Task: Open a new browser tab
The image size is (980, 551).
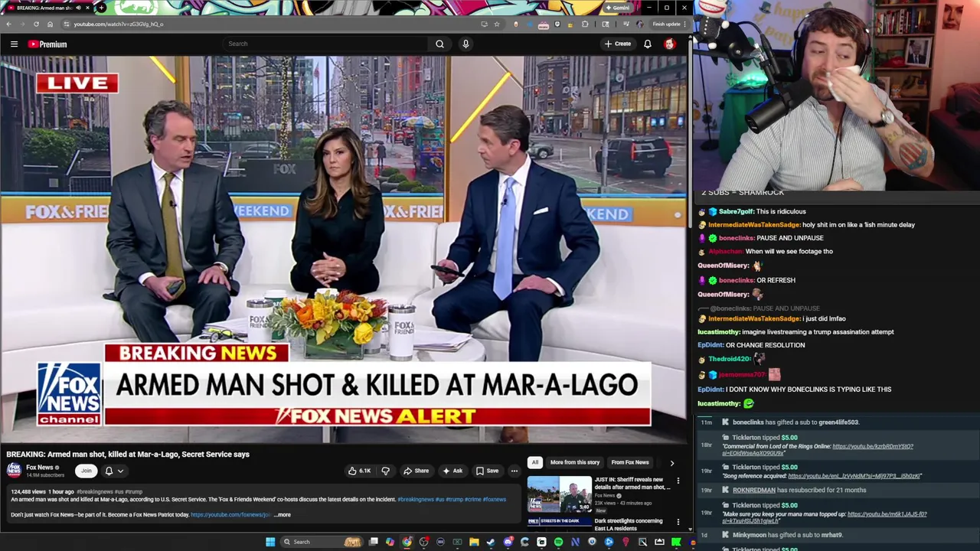Action: coord(101,8)
